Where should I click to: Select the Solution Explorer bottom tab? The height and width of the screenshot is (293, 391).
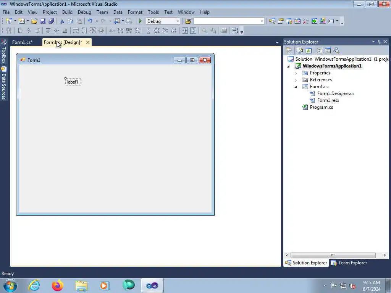pos(306,263)
